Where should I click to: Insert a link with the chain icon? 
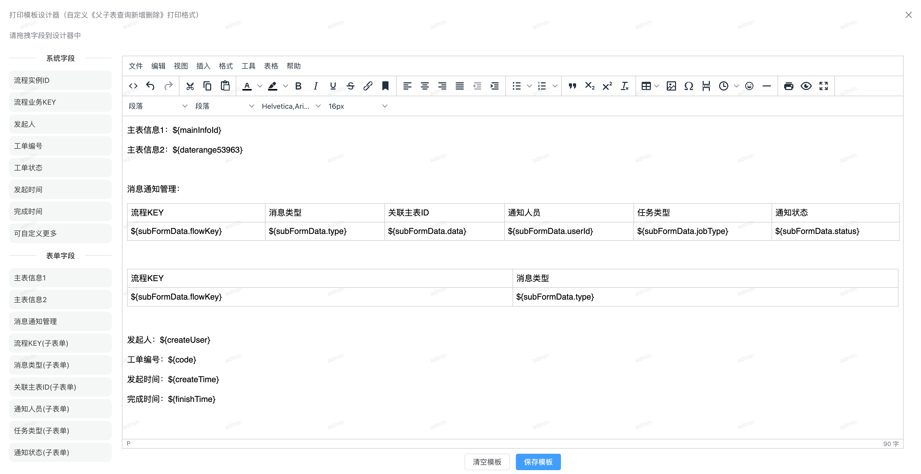pos(368,86)
